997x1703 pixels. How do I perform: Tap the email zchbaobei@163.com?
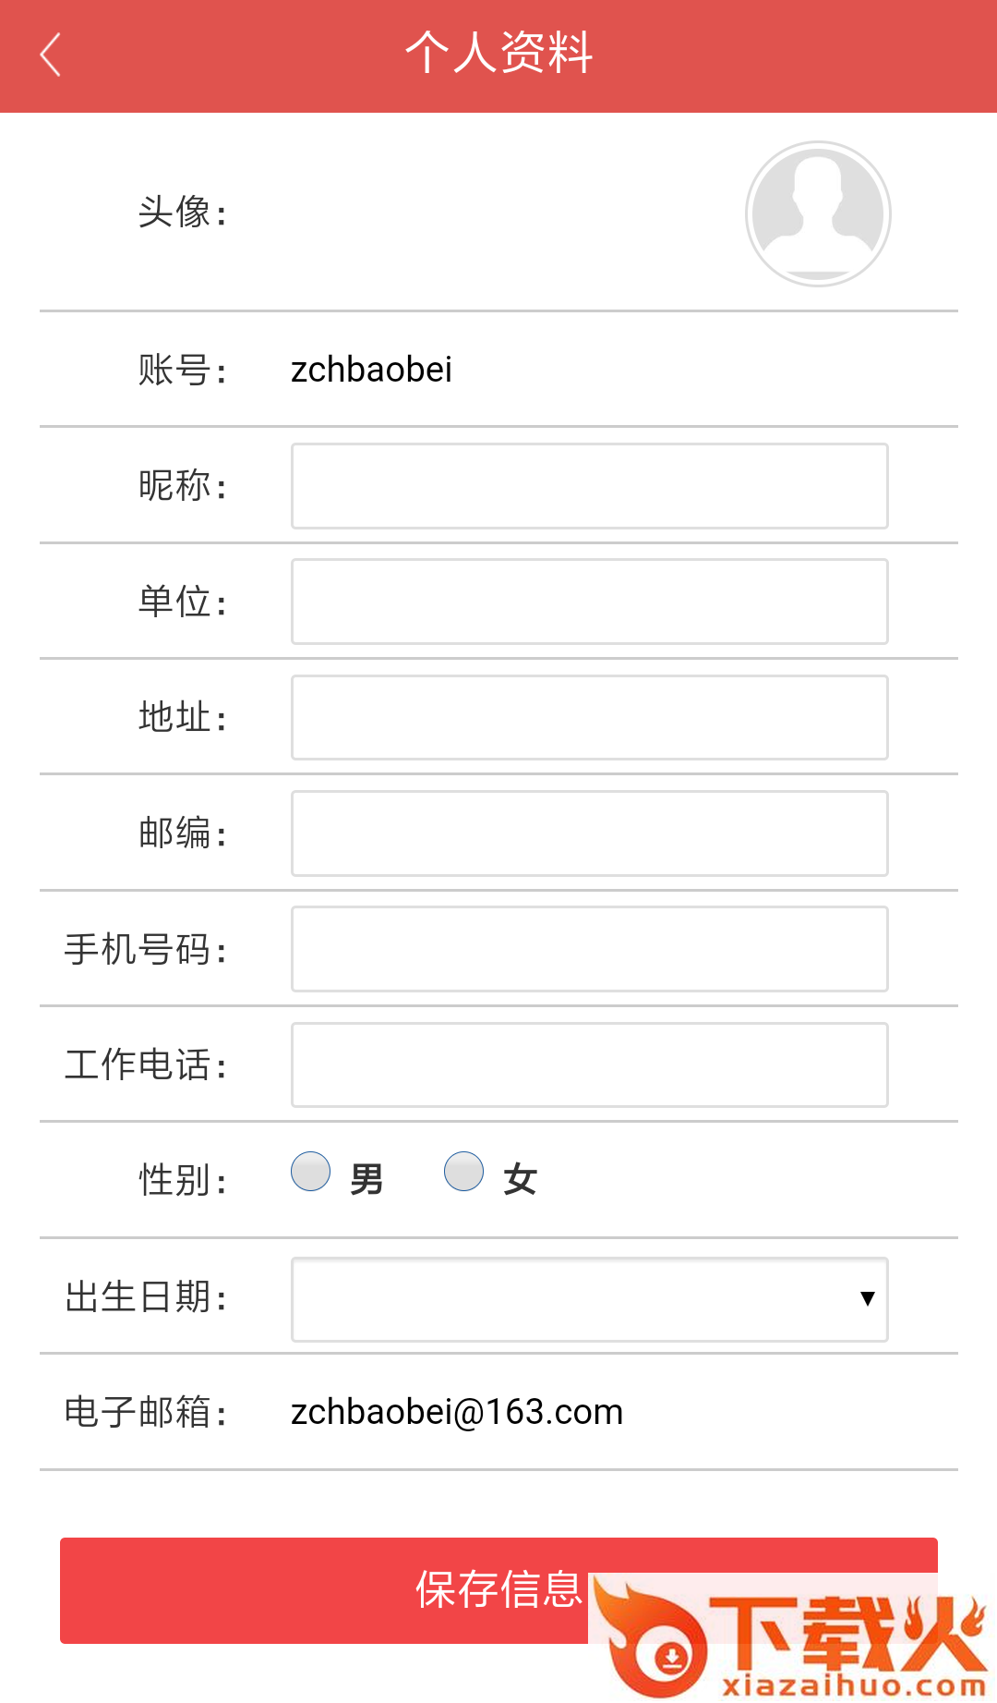[457, 1412]
